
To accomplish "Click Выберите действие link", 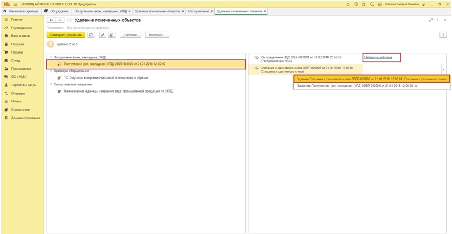I will (x=378, y=57).
